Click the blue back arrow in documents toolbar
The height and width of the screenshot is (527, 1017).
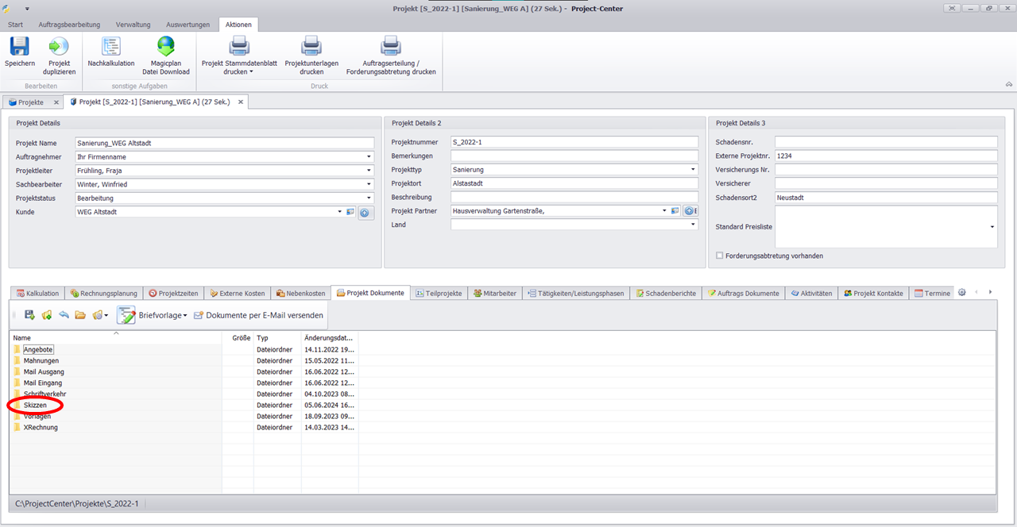pyautogui.click(x=64, y=315)
